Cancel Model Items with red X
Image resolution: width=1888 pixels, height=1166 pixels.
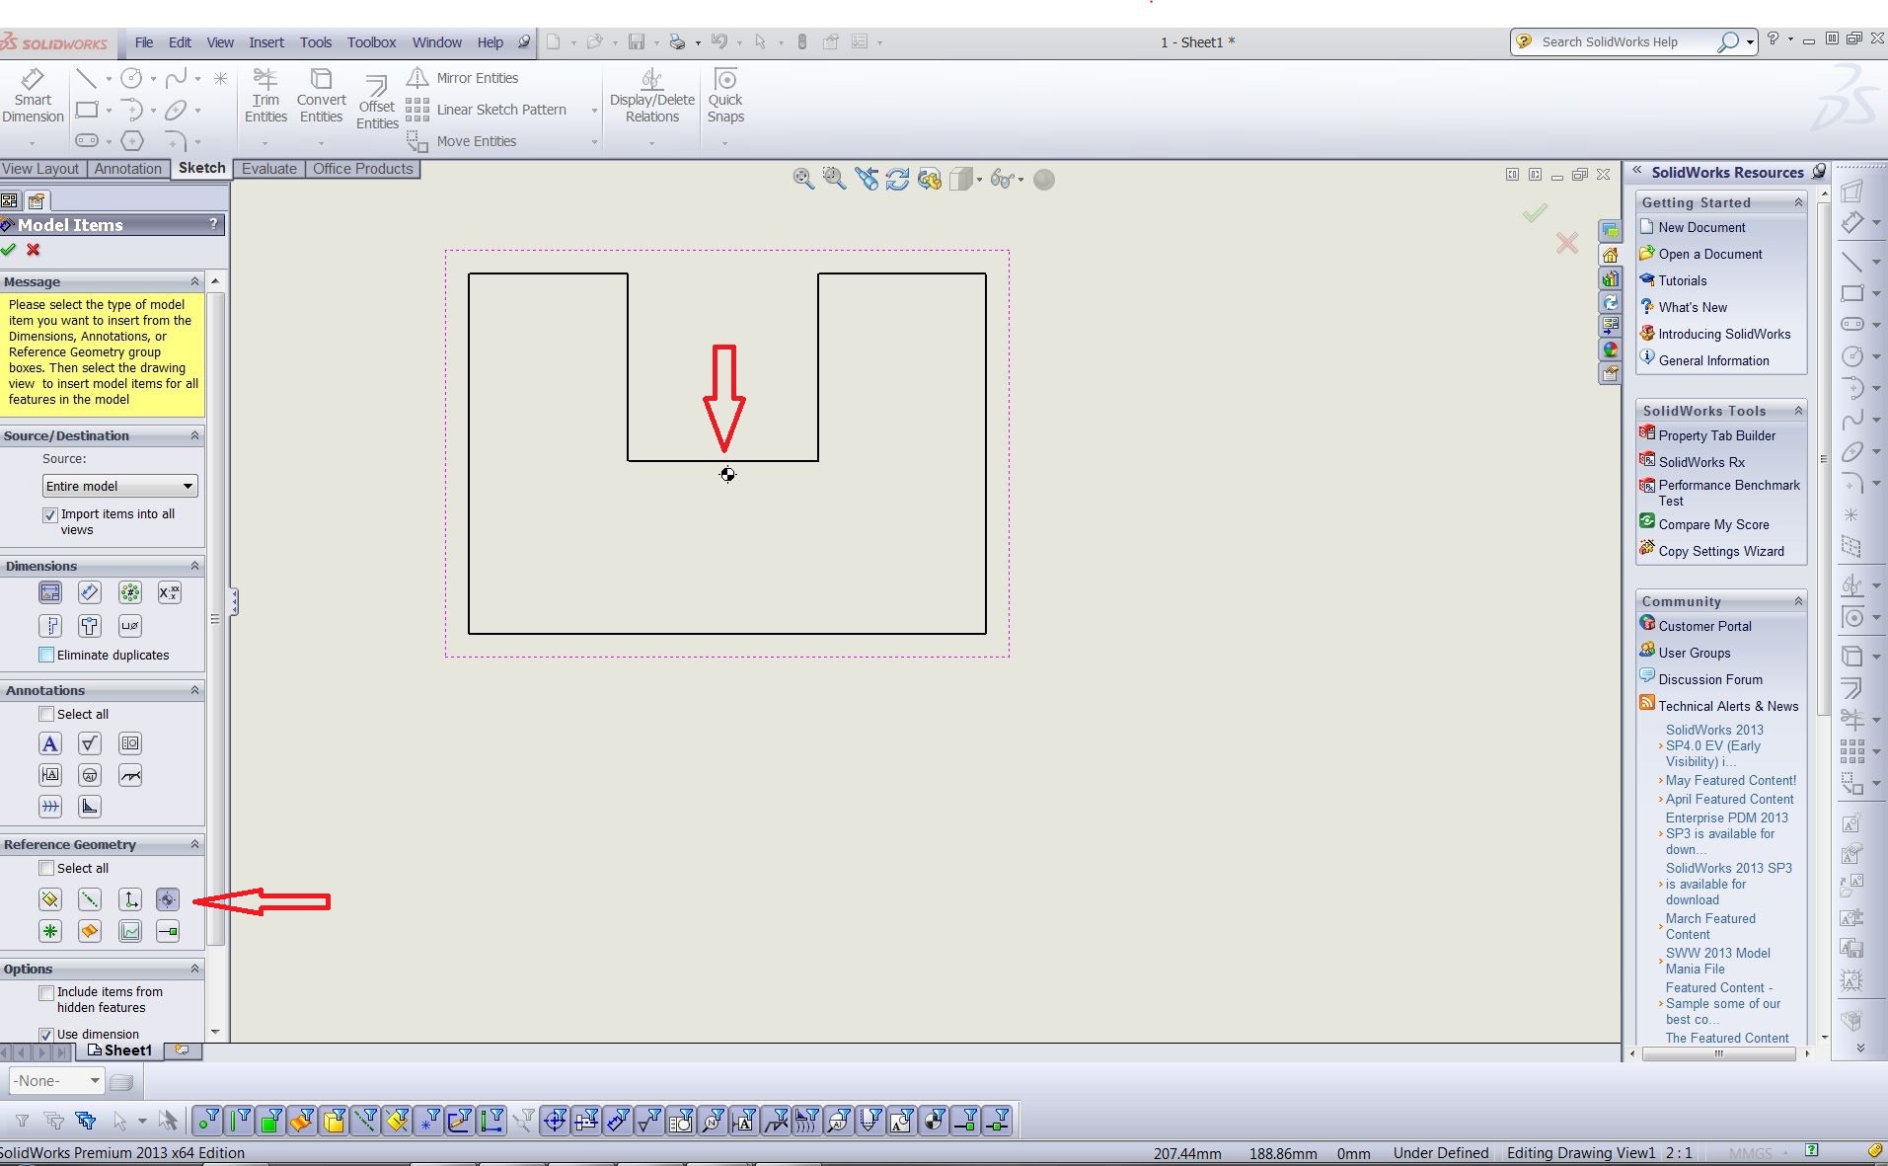pyautogui.click(x=34, y=250)
